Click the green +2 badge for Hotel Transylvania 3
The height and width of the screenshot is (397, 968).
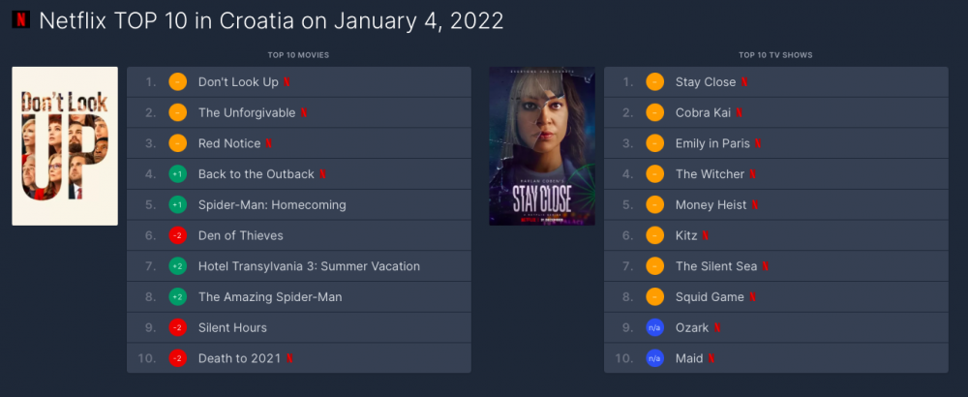click(178, 266)
